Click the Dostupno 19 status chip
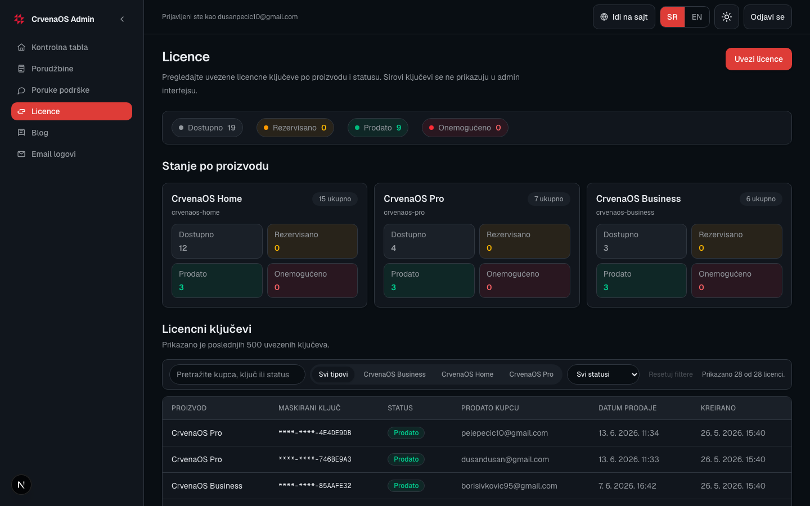 207,128
